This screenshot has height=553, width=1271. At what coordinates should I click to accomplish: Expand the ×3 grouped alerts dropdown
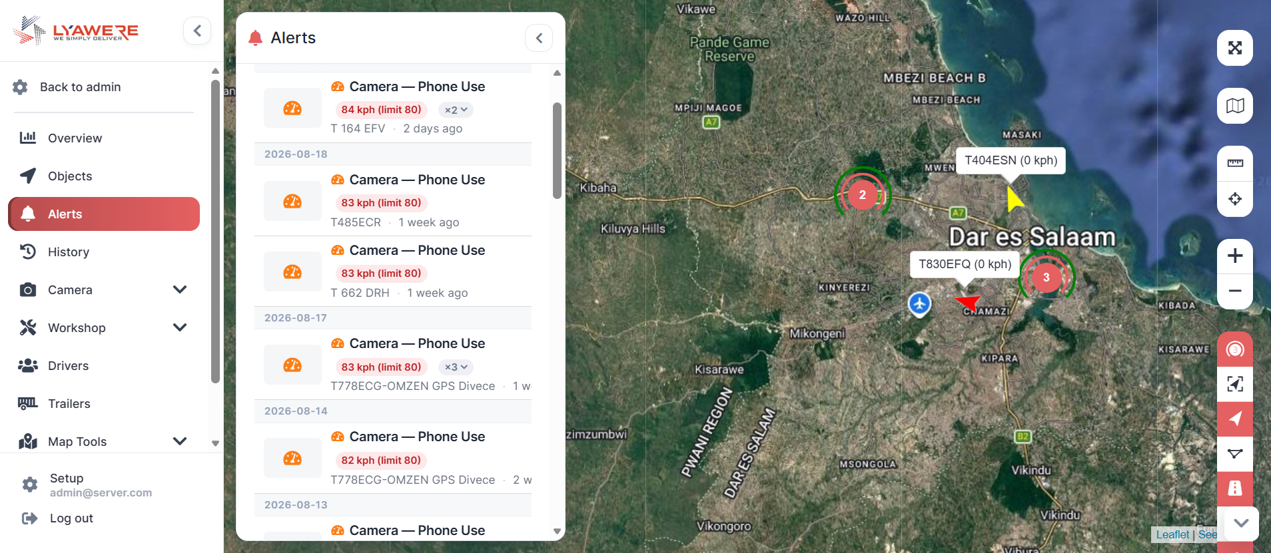[x=456, y=367]
